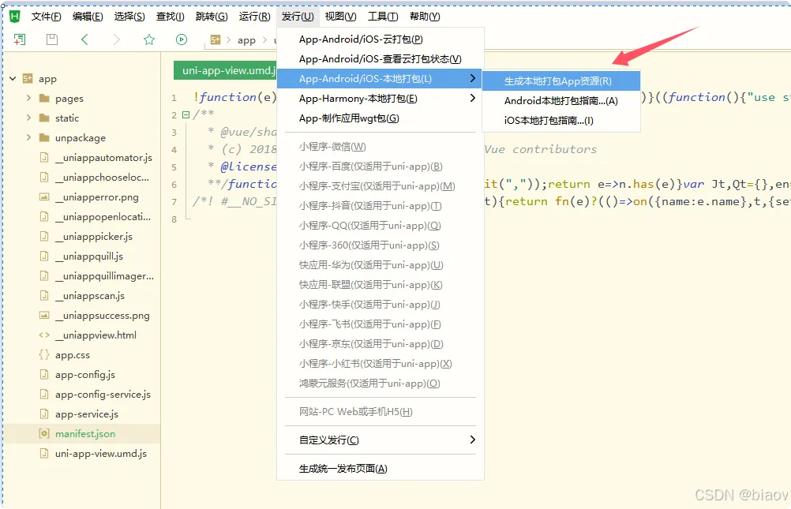Click the pages folder icon

pos(44,99)
